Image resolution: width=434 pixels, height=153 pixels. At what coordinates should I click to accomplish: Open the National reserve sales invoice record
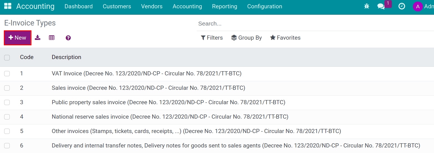point(170,117)
